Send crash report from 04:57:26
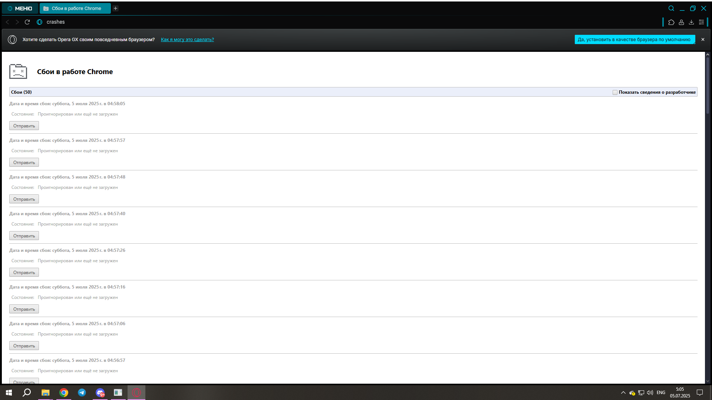The height and width of the screenshot is (400, 712). point(24,273)
